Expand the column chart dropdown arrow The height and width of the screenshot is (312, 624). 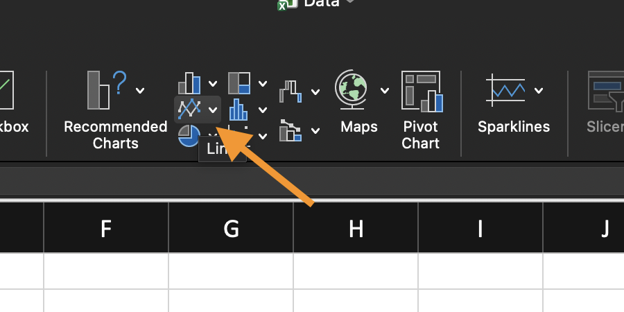213,84
